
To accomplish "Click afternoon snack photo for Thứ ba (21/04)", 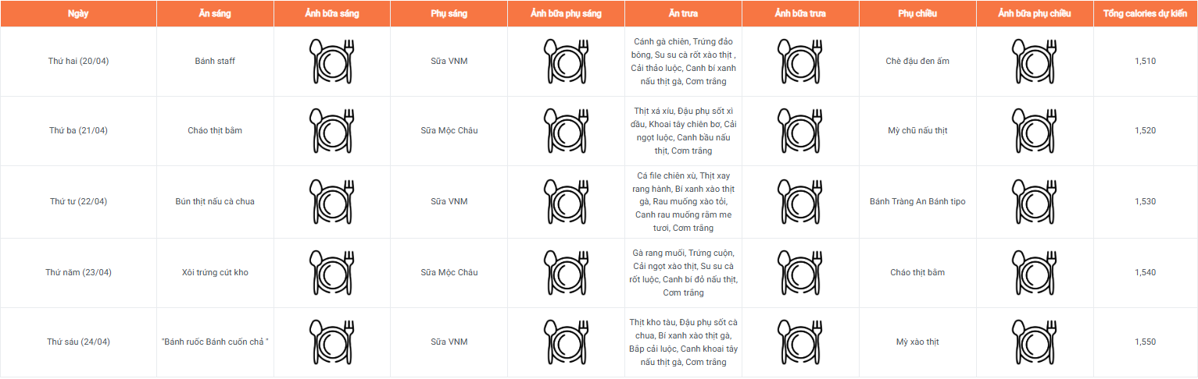I will pos(1035,130).
